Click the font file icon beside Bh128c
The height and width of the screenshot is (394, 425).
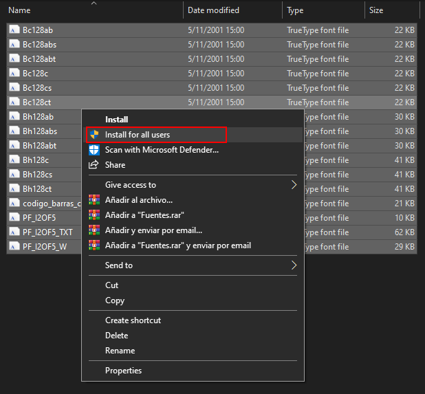pos(14,160)
